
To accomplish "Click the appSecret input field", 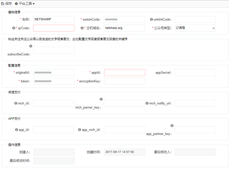I will coord(195,72).
